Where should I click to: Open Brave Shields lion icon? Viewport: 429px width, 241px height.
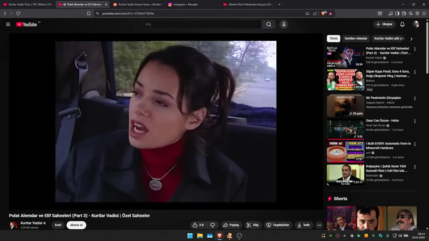coord(323,13)
